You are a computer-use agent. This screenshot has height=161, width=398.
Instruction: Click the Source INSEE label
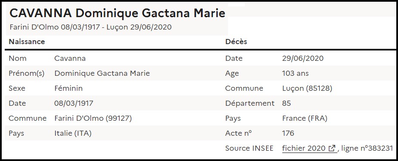tap(249, 148)
